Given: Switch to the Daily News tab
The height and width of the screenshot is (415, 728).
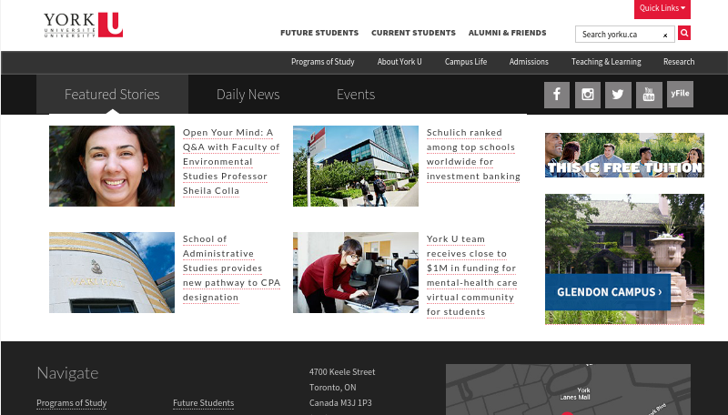Looking at the screenshot, I should (x=248, y=95).
